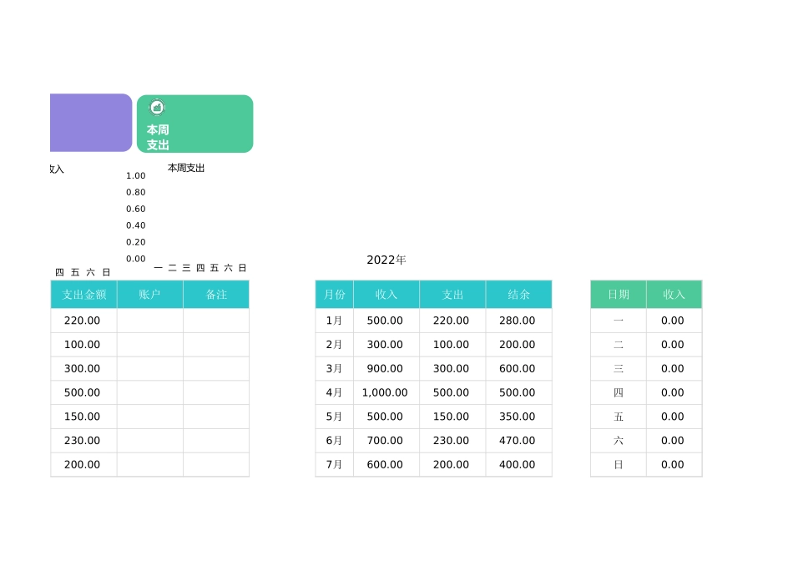Click the 支出 header beside 结余
Image resolution: width=793 pixels, height=561 pixels.
pos(452,295)
